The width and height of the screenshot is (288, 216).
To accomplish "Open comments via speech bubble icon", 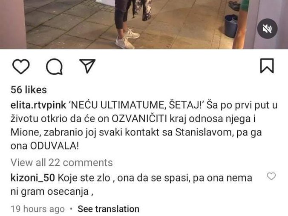I will pyautogui.click(x=54, y=66).
